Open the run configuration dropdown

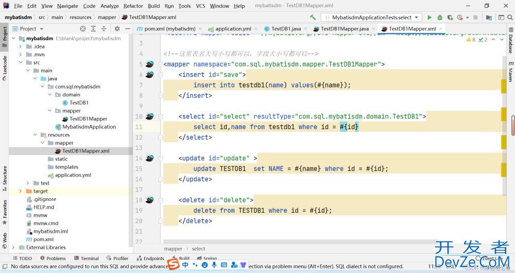click(x=371, y=18)
